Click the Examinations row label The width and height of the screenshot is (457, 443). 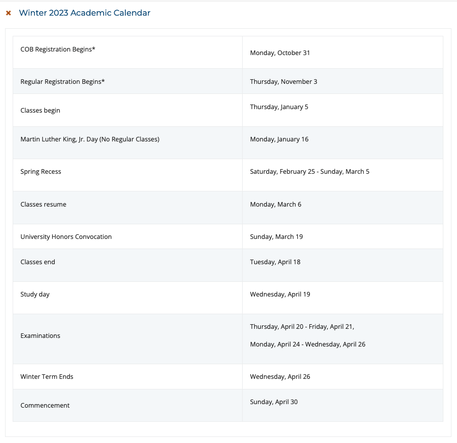click(x=40, y=335)
